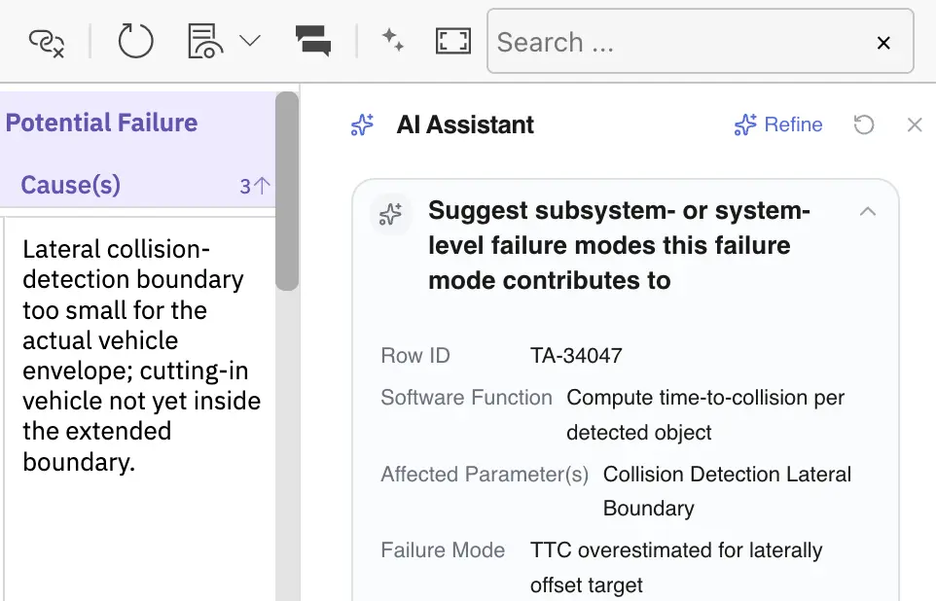This screenshot has width=936, height=601.
Task: Open dropdown arrow next to document preview icon
Action: (250, 41)
